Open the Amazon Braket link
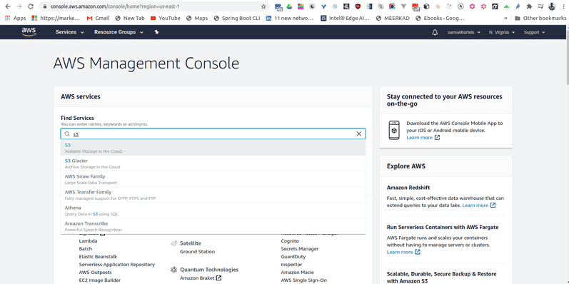Viewport: 569px width, 284px height. (x=201, y=278)
